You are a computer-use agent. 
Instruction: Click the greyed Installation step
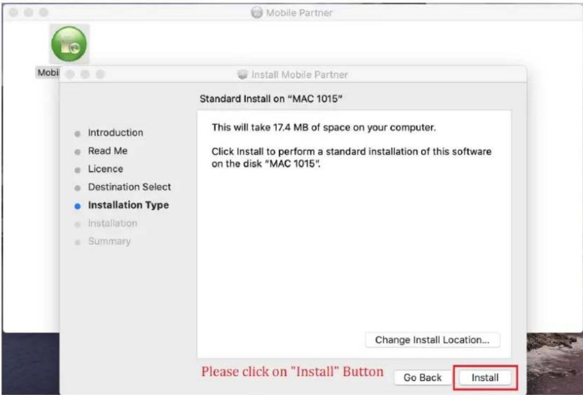point(112,223)
